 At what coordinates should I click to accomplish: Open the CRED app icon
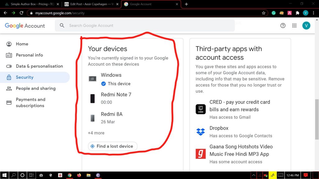coord(200,109)
